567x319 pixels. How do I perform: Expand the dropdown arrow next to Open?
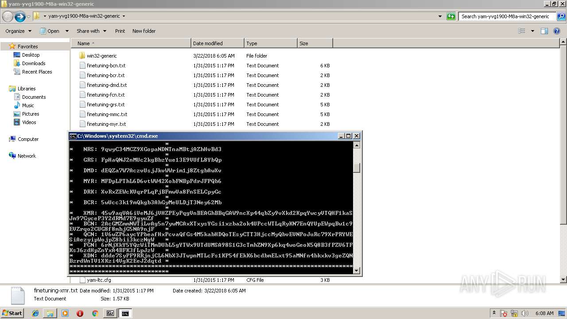pos(67,31)
